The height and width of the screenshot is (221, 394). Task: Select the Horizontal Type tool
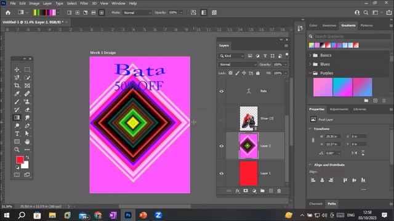pyautogui.click(x=17, y=134)
